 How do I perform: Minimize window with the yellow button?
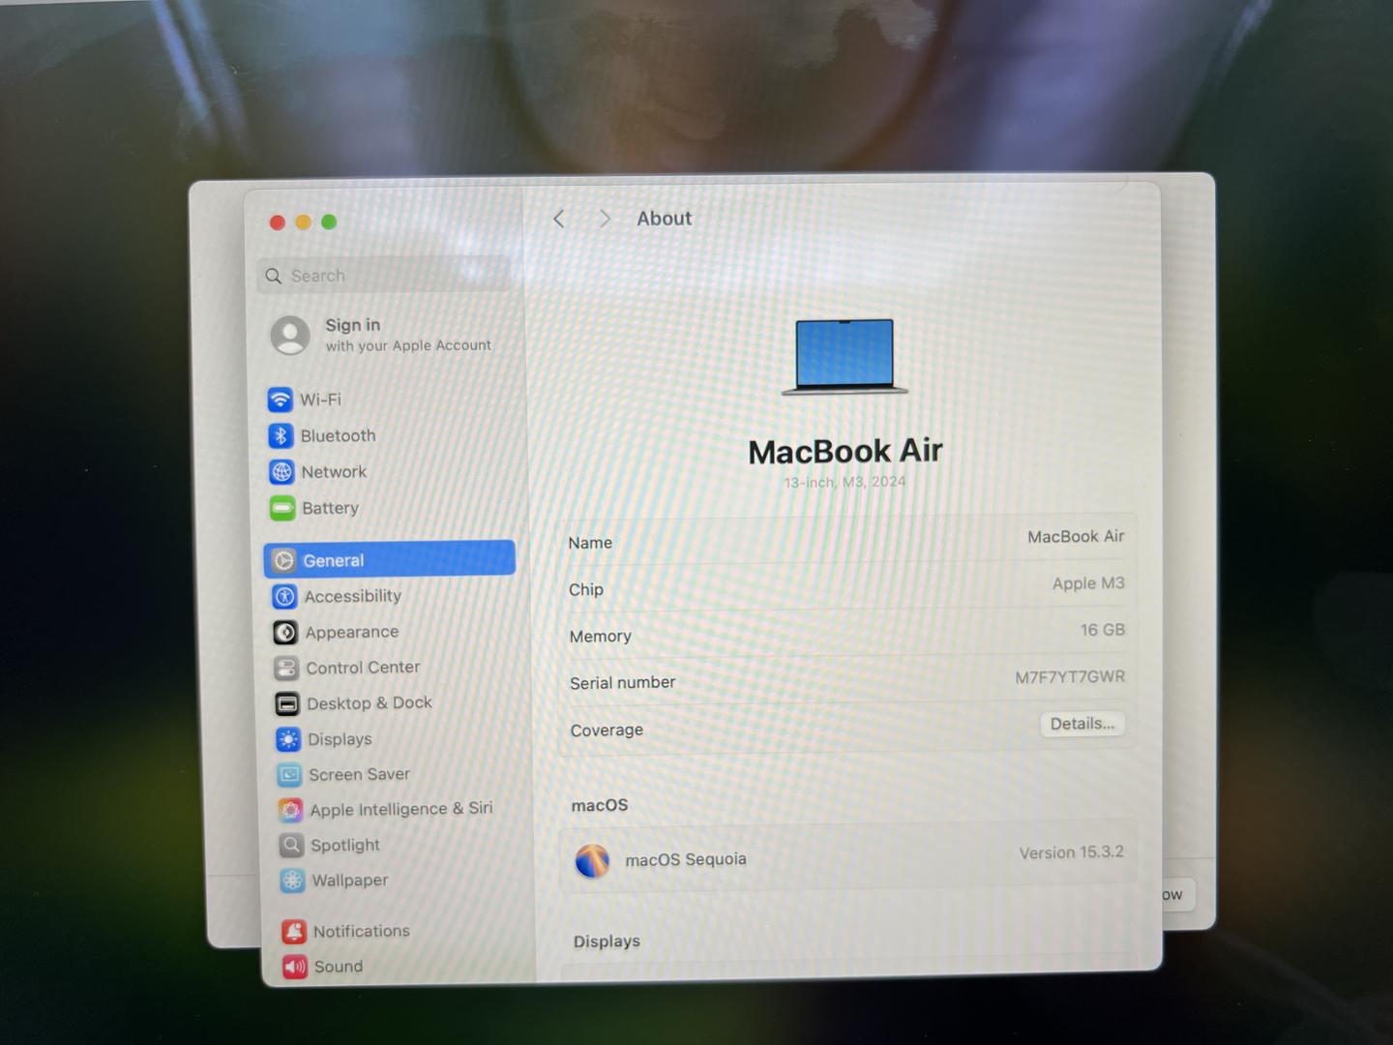click(x=303, y=223)
